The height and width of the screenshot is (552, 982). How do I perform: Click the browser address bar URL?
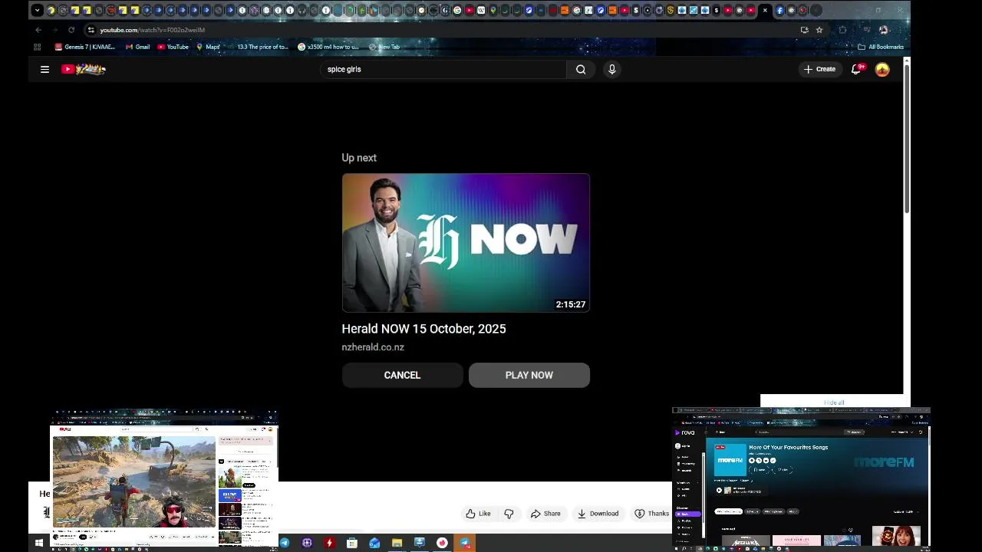click(152, 30)
